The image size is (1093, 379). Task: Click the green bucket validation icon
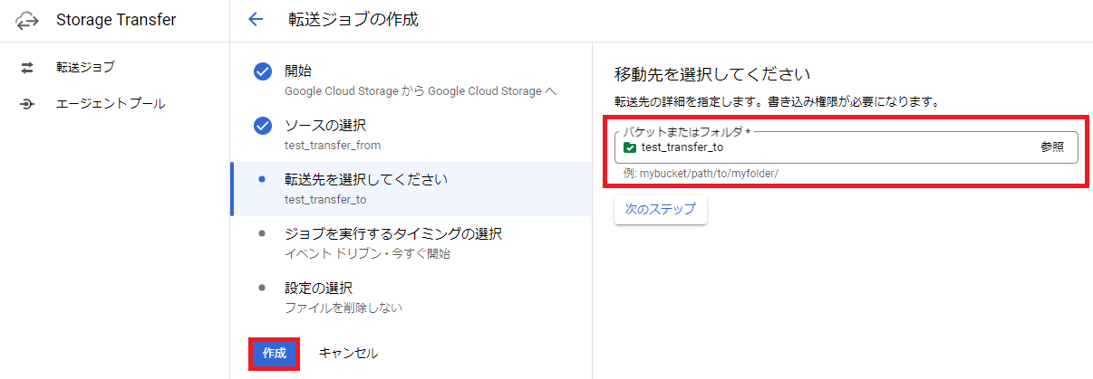(x=630, y=147)
